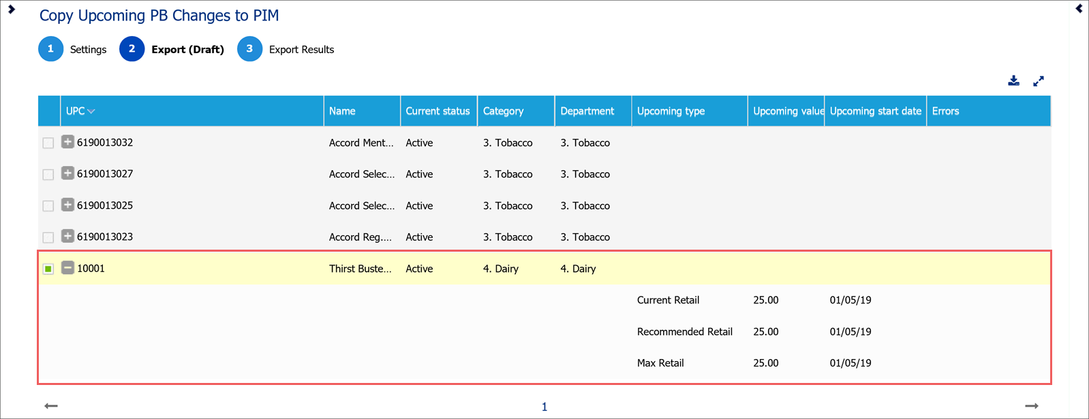Check the box for UPC 6190013032
Image resolution: width=1089 pixels, height=419 pixels.
click(48, 143)
